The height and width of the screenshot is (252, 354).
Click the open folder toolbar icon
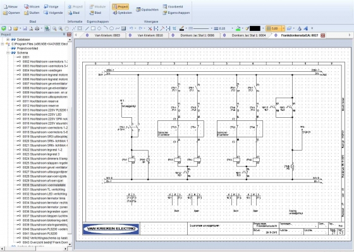point(15,28)
